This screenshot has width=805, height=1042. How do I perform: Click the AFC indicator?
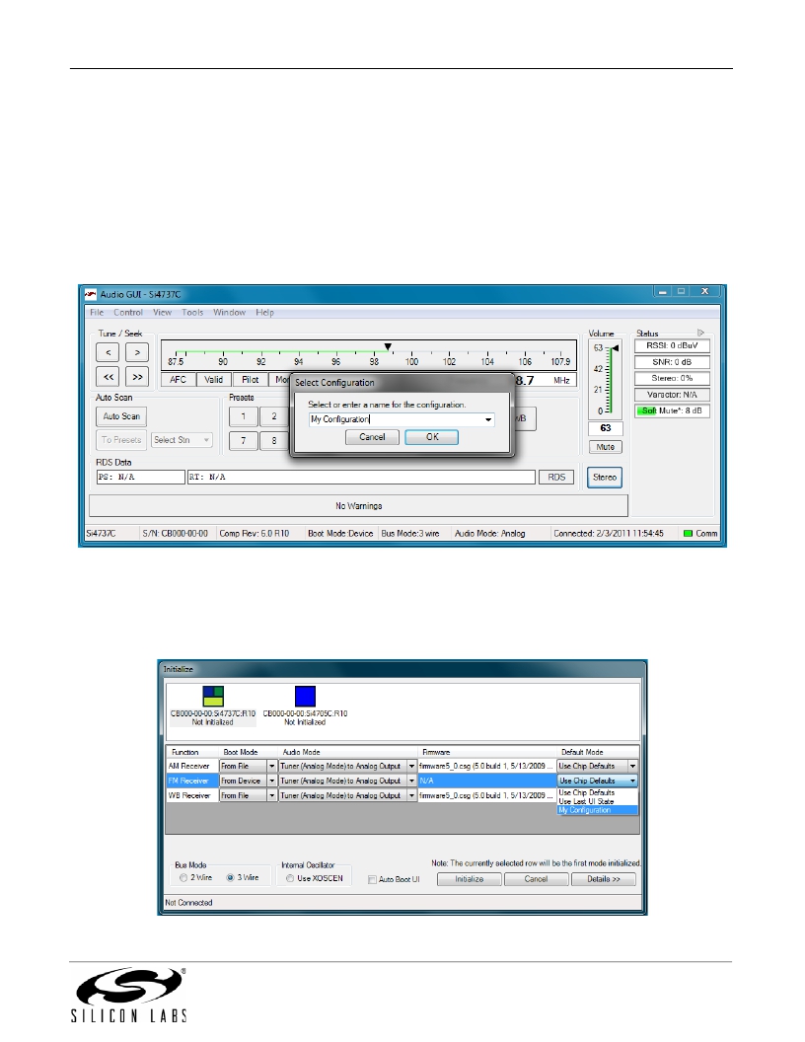pos(178,380)
